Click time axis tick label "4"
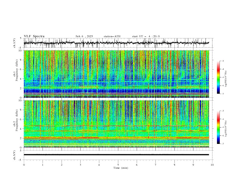The image size is (239, 185). (99, 165)
